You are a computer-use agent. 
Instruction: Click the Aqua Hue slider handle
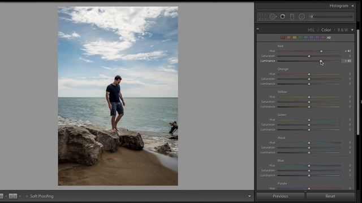tap(309, 143)
